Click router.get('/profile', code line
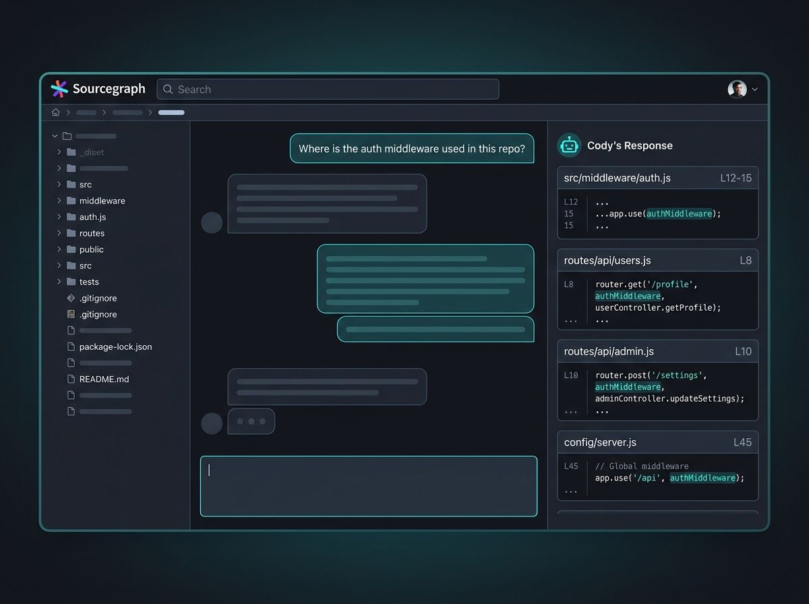The height and width of the screenshot is (604, 809). tap(647, 284)
